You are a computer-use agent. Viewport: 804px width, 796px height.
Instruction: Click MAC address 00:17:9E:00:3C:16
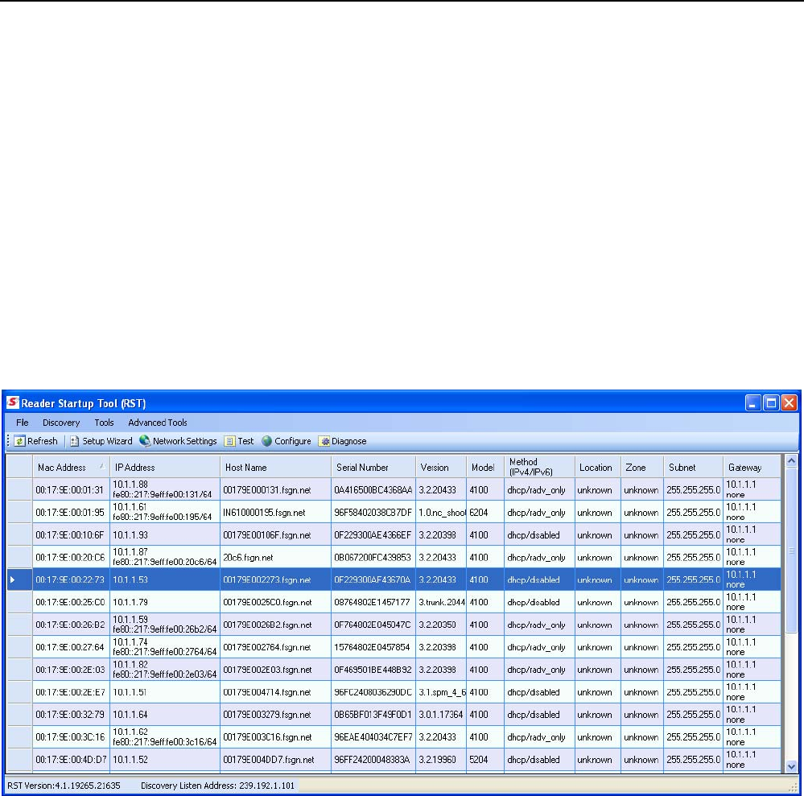pos(72,737)
